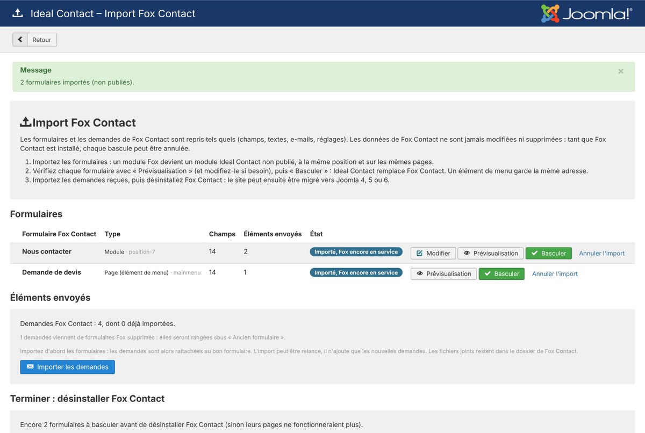Preview the Demande de devis form
Image resolution: width=645 pixels, height=433 pixels.
(443, 274)
